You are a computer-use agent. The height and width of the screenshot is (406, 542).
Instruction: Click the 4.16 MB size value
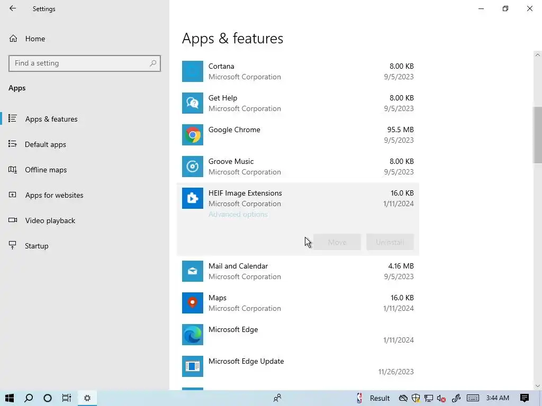pos(401,266)
